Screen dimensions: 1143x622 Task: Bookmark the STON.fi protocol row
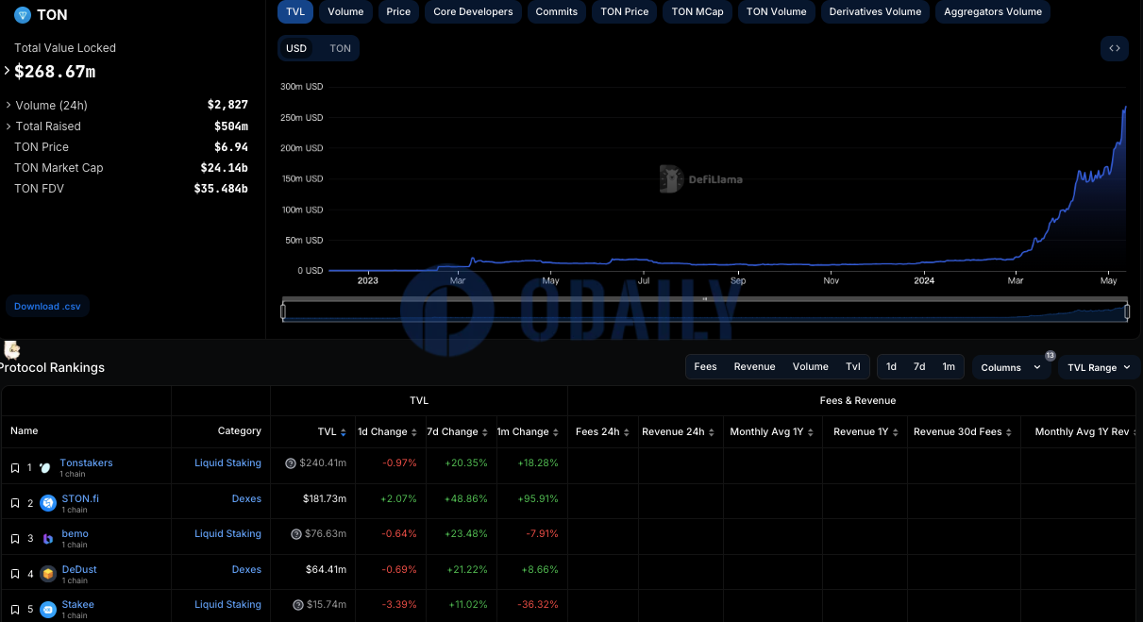coord(15,503)
